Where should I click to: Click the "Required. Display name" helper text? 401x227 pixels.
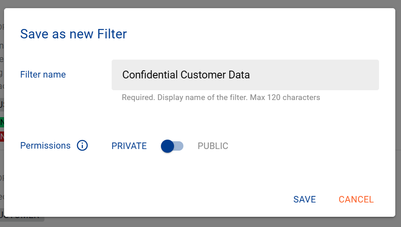(x=220, y=98)
